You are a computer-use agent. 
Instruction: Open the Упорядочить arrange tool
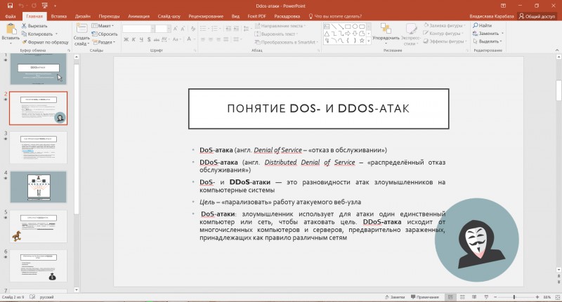(386, 34)
